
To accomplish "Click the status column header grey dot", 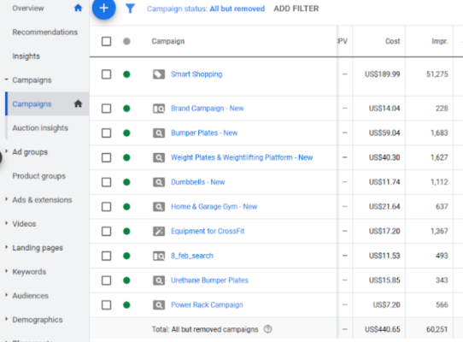I will [126, 41].
